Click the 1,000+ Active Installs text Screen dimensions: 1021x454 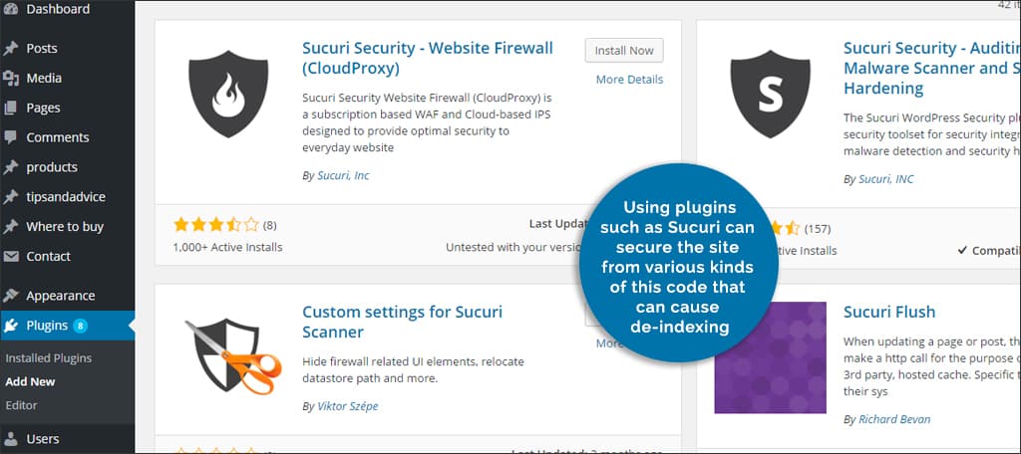pos(228,247)
